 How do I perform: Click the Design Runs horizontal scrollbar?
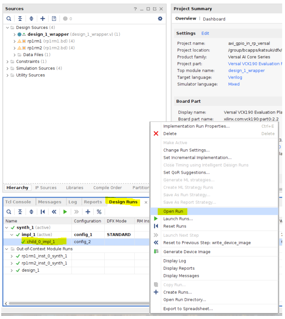click(79, 303)
